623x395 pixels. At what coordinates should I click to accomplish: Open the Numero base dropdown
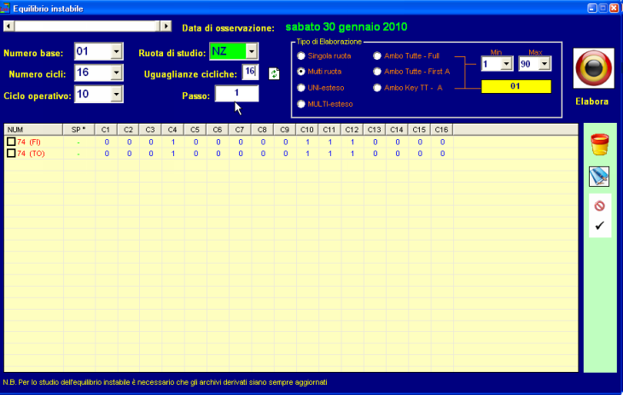(116, 53)
